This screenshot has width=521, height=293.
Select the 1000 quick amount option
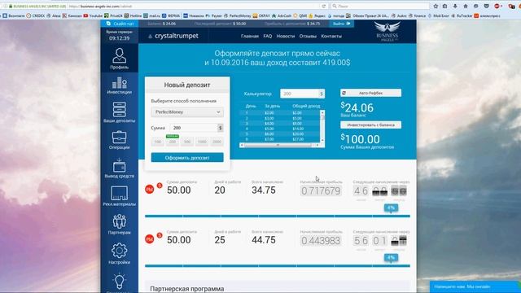[x=202, y=142]
